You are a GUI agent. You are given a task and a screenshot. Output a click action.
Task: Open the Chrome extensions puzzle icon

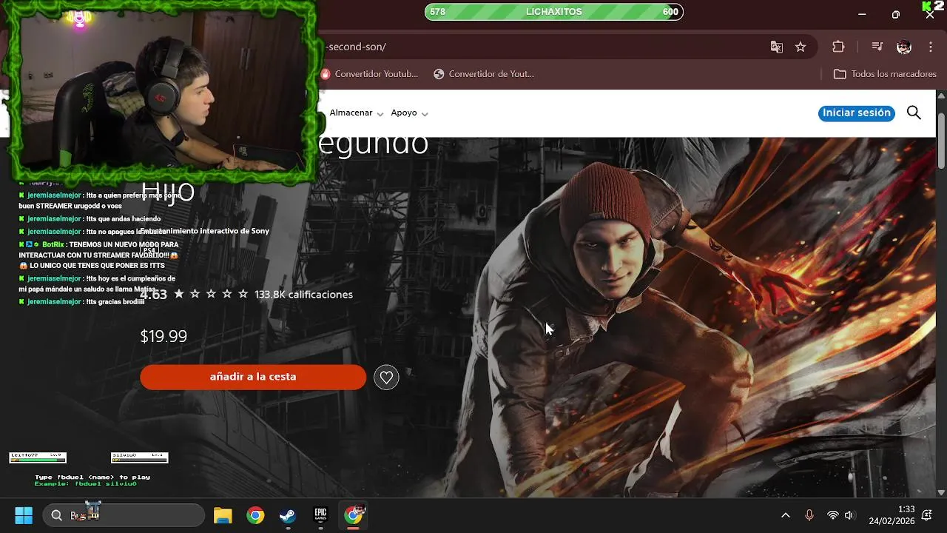(838, 47)
